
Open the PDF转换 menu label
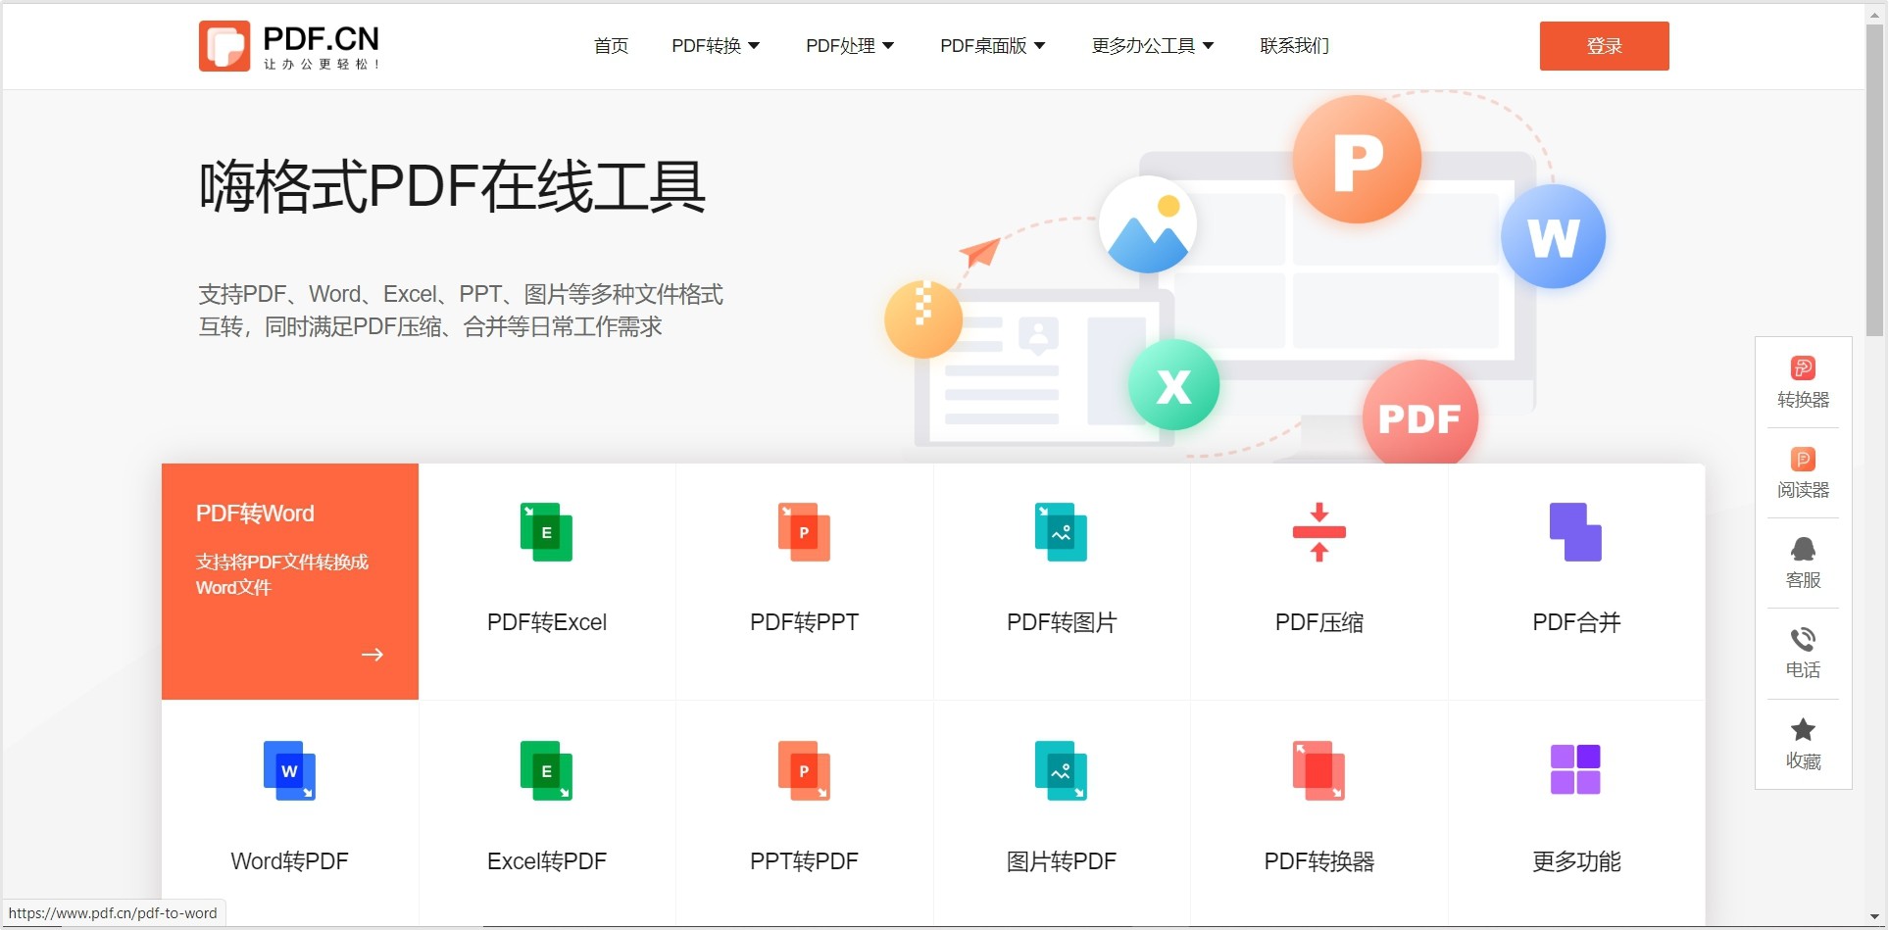click(x=706, y=46)
